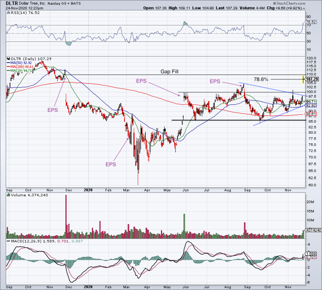Click the 107.29 last-price tag on price axis
The width and height of the screenshot is (322, 290).
312,79
